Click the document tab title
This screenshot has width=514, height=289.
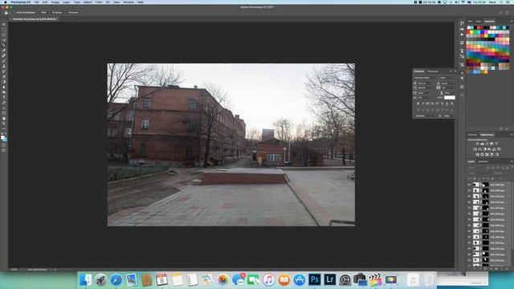point(35,19)
